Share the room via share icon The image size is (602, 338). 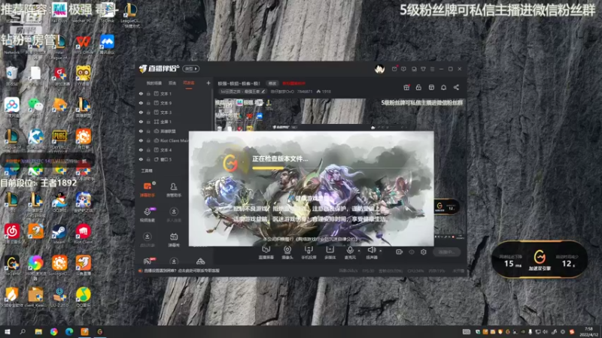point(456,87)
